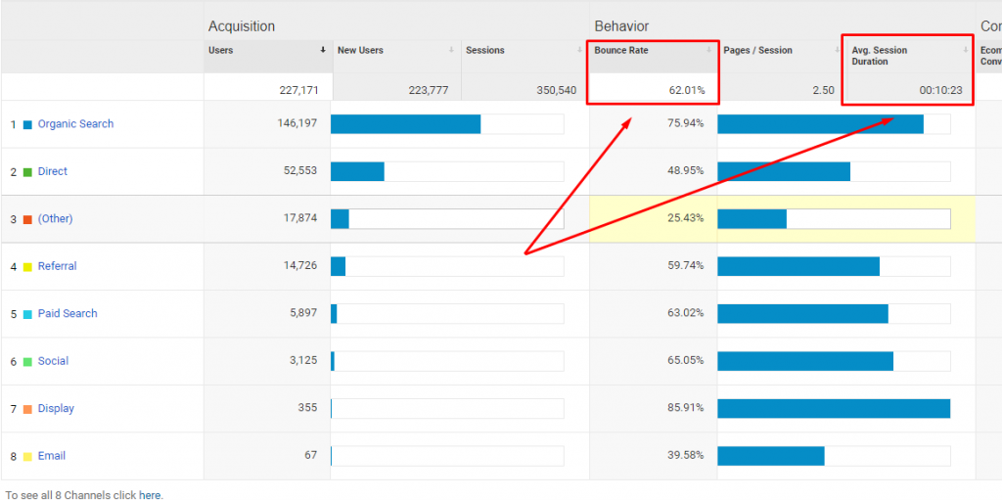Screen dimensions: 1002x500
Task: Click the 'here' link for all channels
Action: 150,495
